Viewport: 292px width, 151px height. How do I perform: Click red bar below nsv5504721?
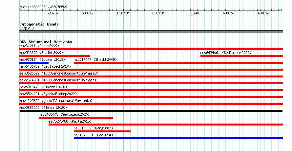[151, 97]
